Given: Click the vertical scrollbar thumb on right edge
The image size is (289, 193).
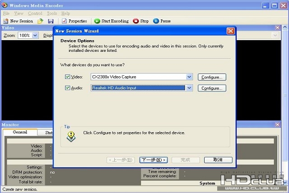Looking at the screenshot, I should 285,96.
